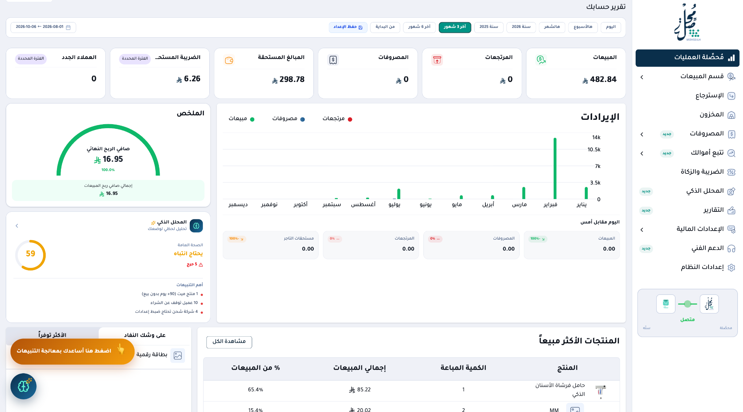This screenshot has height=412, width=743.
Task: Click the الضريبة والزكاة tax icon
Action: point(731,172)
